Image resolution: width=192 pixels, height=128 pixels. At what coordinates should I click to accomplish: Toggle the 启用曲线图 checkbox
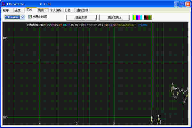coord(30,17)
